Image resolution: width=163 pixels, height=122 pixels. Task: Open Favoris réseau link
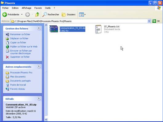(18, 89)
